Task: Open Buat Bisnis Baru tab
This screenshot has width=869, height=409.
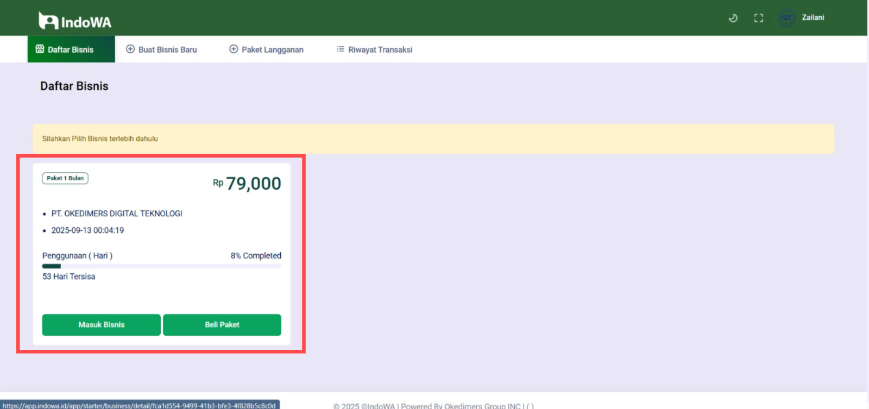Action: pos(162,49)
